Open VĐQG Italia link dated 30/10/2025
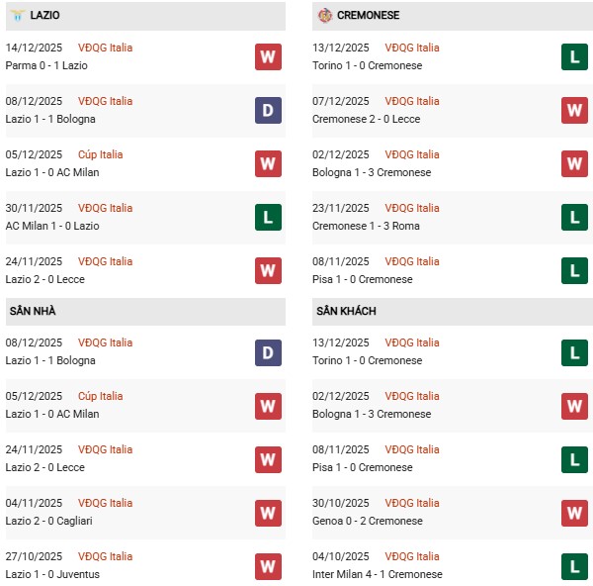Screen dimensions: 593x586 pos(411,503)
